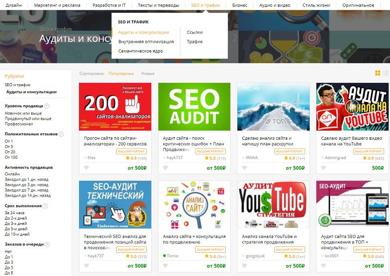The height and width of the screenshot is (276, 390).
Task: Filter queue orders До 3
Action: pyautogui.click(x=9, y=262)
